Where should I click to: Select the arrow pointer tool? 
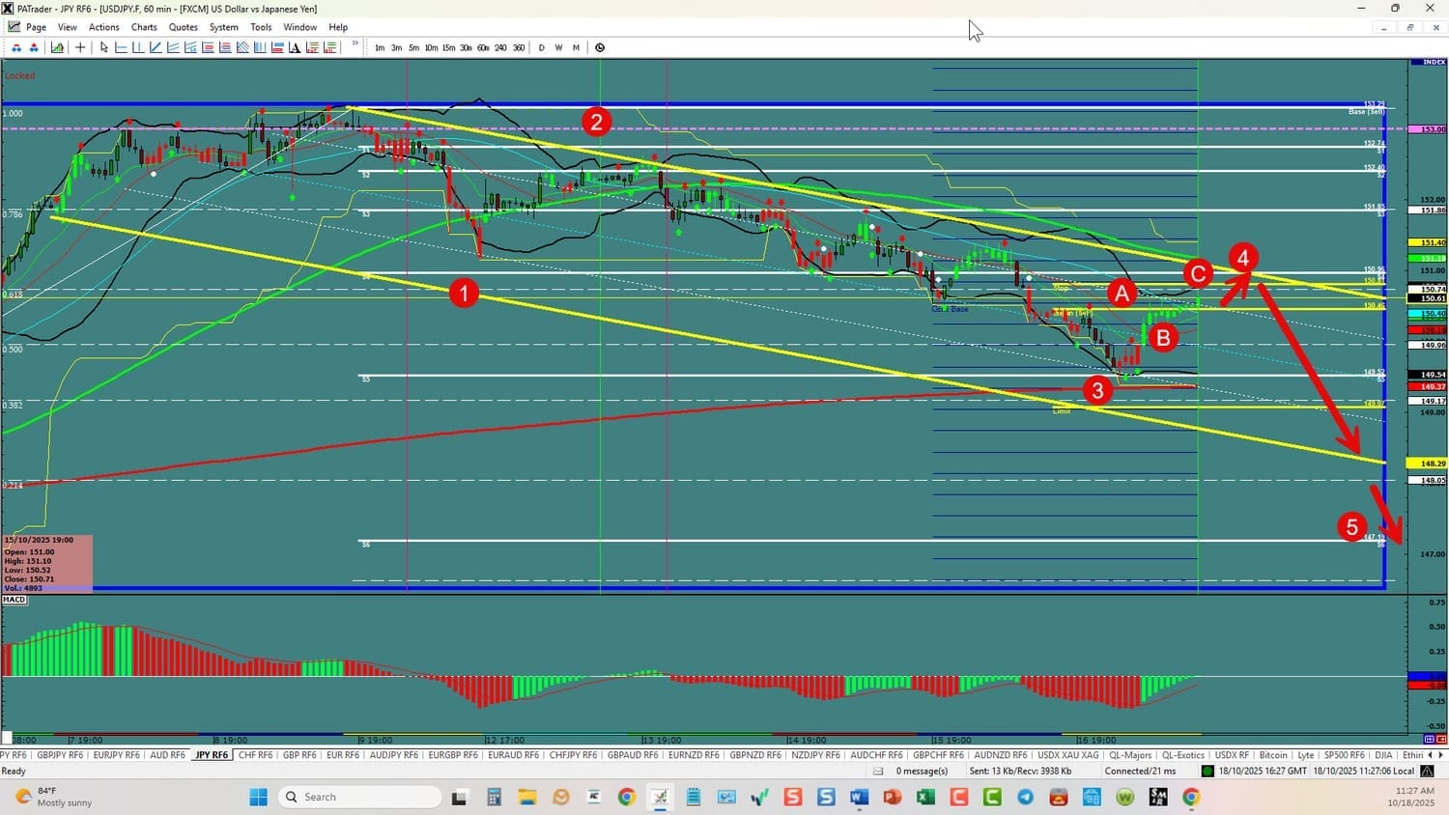(x=104, y=47)
